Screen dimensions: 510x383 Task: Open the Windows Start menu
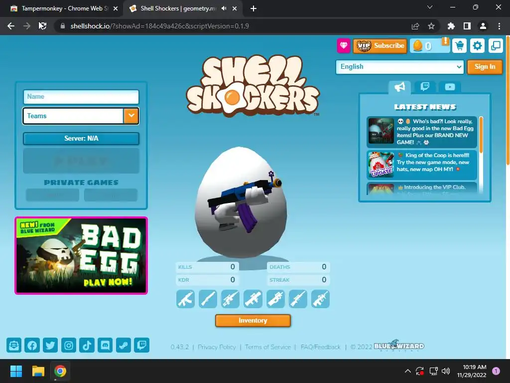click(16, 371)
